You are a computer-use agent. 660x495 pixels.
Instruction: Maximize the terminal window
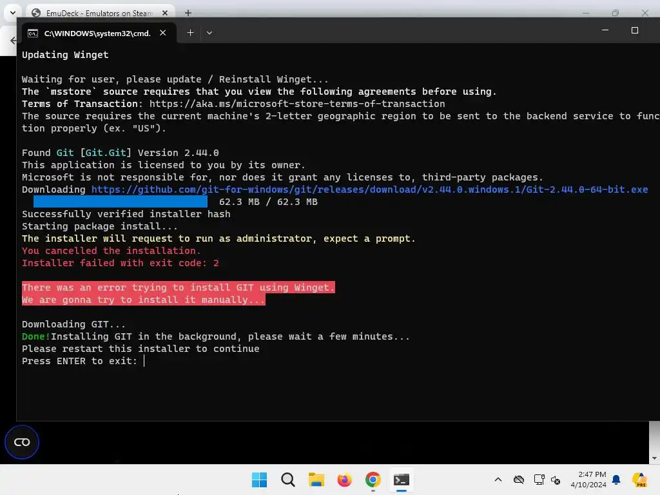[x=635, y=30]
